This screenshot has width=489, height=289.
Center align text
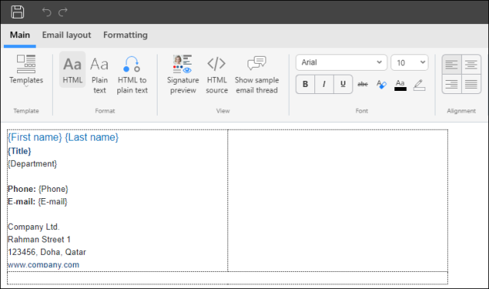[x=471, y=64]
